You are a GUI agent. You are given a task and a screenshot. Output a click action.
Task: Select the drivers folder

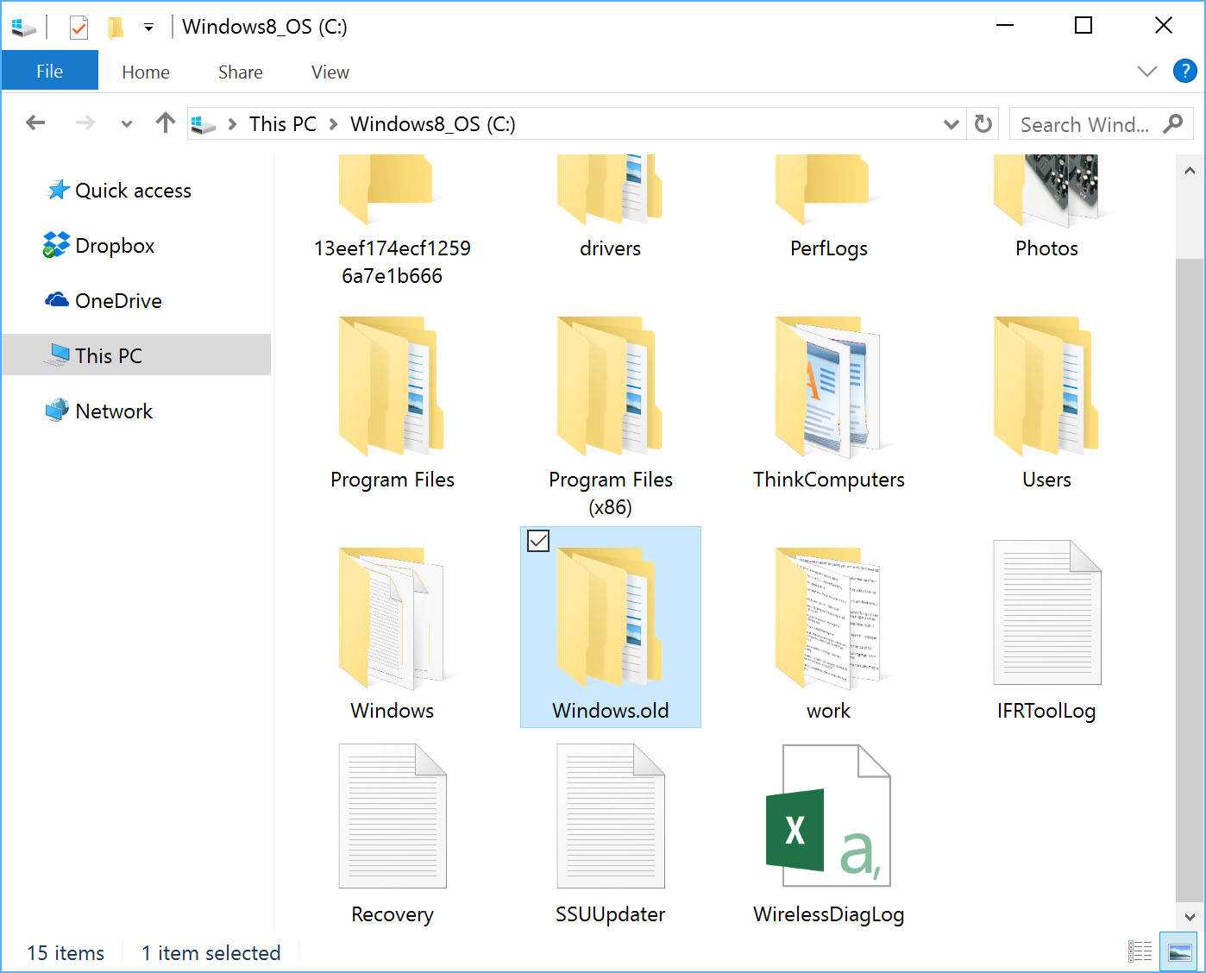pyautogui.click(x=610, y=208)
